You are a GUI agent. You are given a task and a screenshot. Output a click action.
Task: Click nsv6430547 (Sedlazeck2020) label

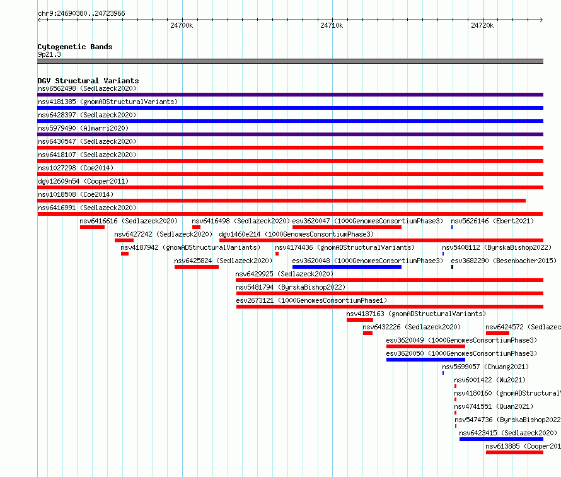click(x=87, y=141)
